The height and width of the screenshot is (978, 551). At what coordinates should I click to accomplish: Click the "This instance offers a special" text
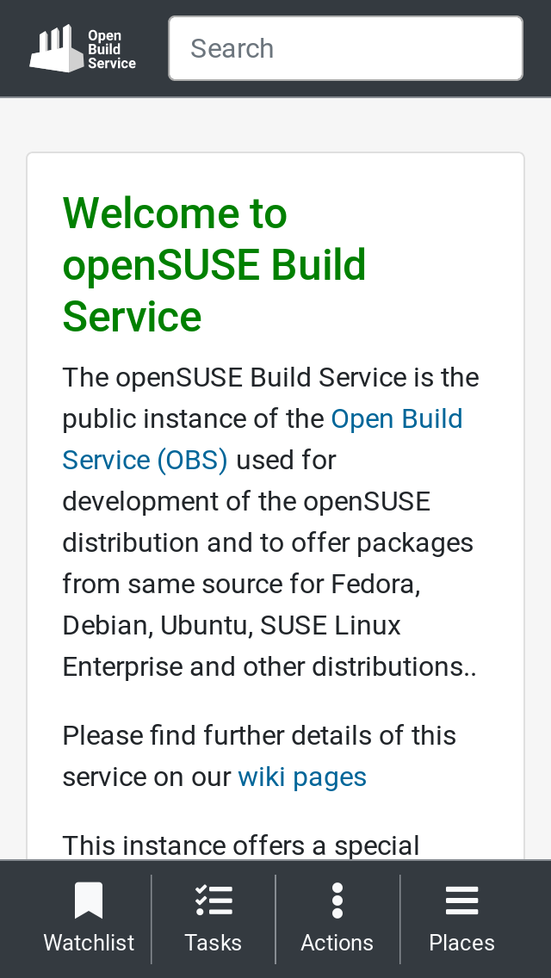241,845
